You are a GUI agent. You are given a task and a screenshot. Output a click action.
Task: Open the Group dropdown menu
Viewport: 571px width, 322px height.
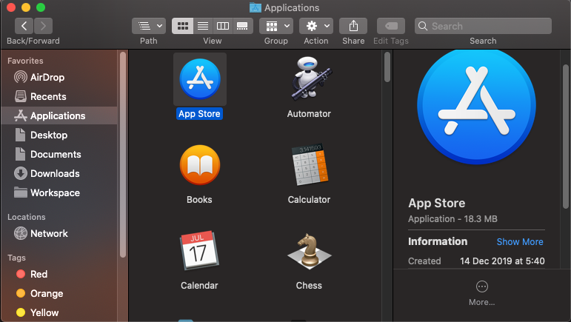(x=276, y=26)
